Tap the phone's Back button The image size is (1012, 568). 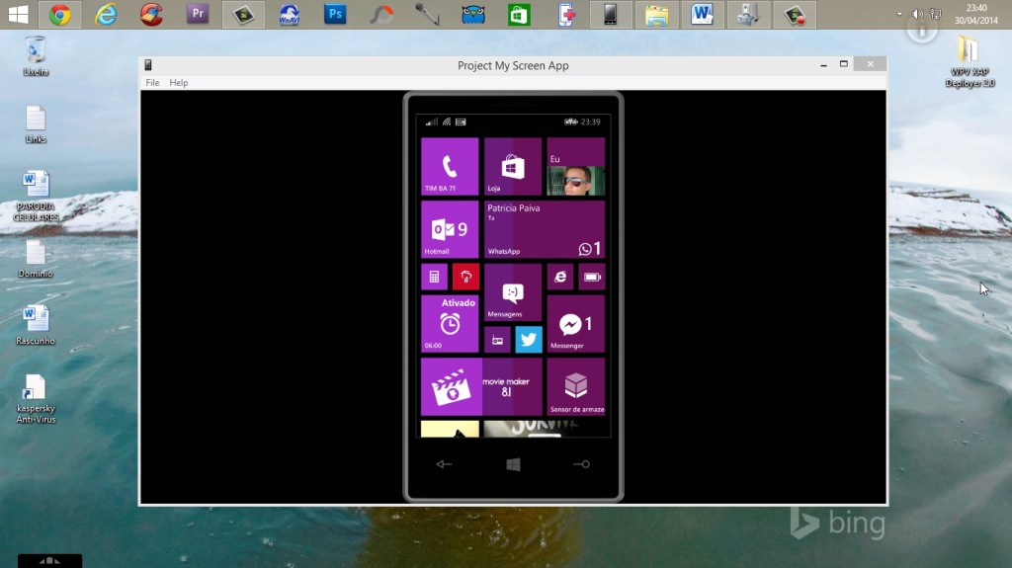coord(444,464)
